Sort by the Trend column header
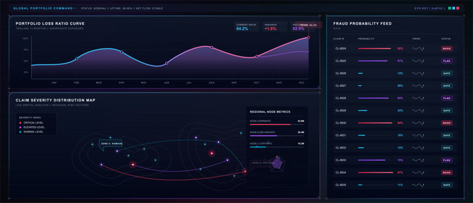Image resolution: width=473 pixels, height=203 pixels. click(x=416, y=39)
